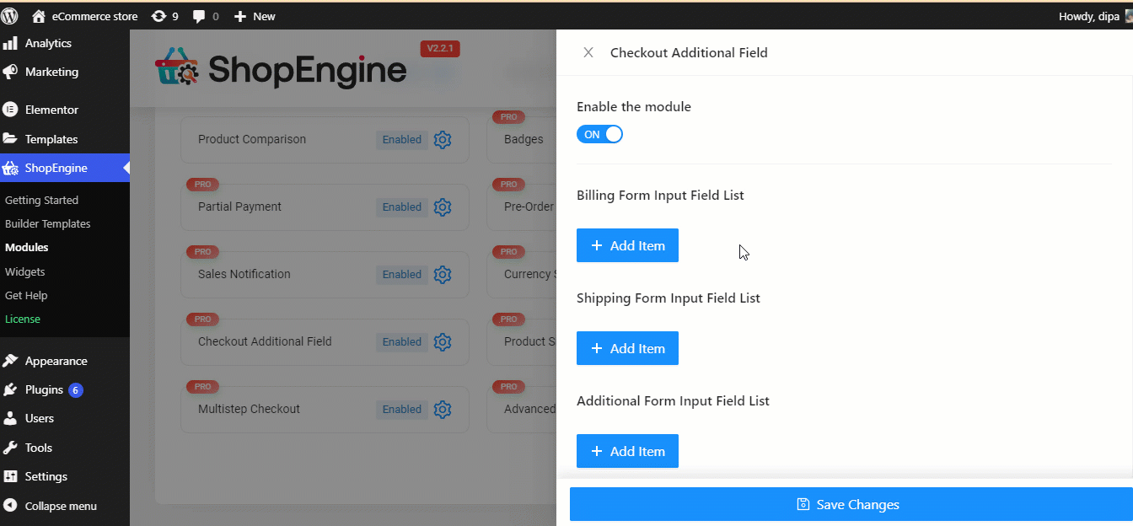Click the WordPress logo in admin bar
1133x526 pixels.
[10, 16]
